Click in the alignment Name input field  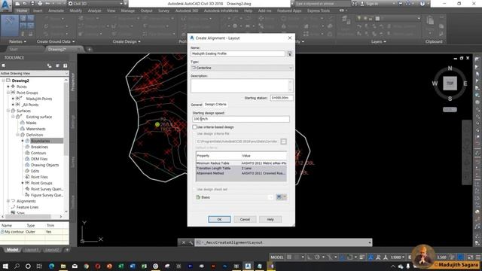click(x=238, y=53)
